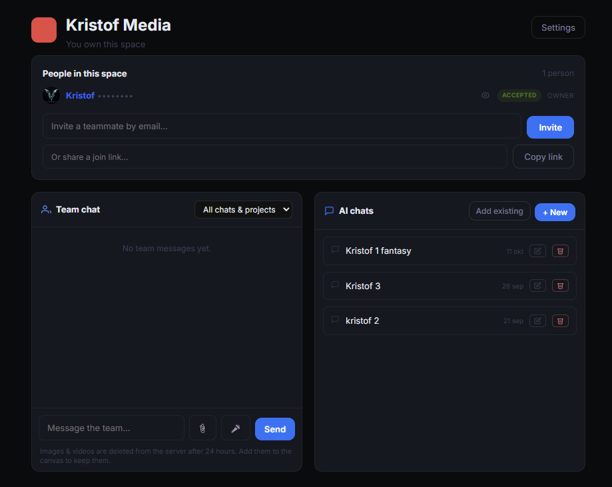Focus the share a join link field
The width and height of the screenshot is (612, 487).
(x=275, y=157)
